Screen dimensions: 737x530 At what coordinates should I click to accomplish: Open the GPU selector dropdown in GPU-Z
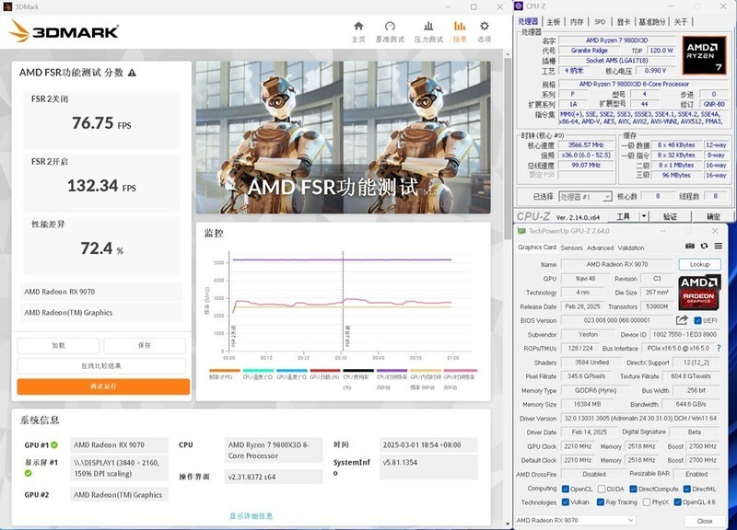(x=631, y=521)
